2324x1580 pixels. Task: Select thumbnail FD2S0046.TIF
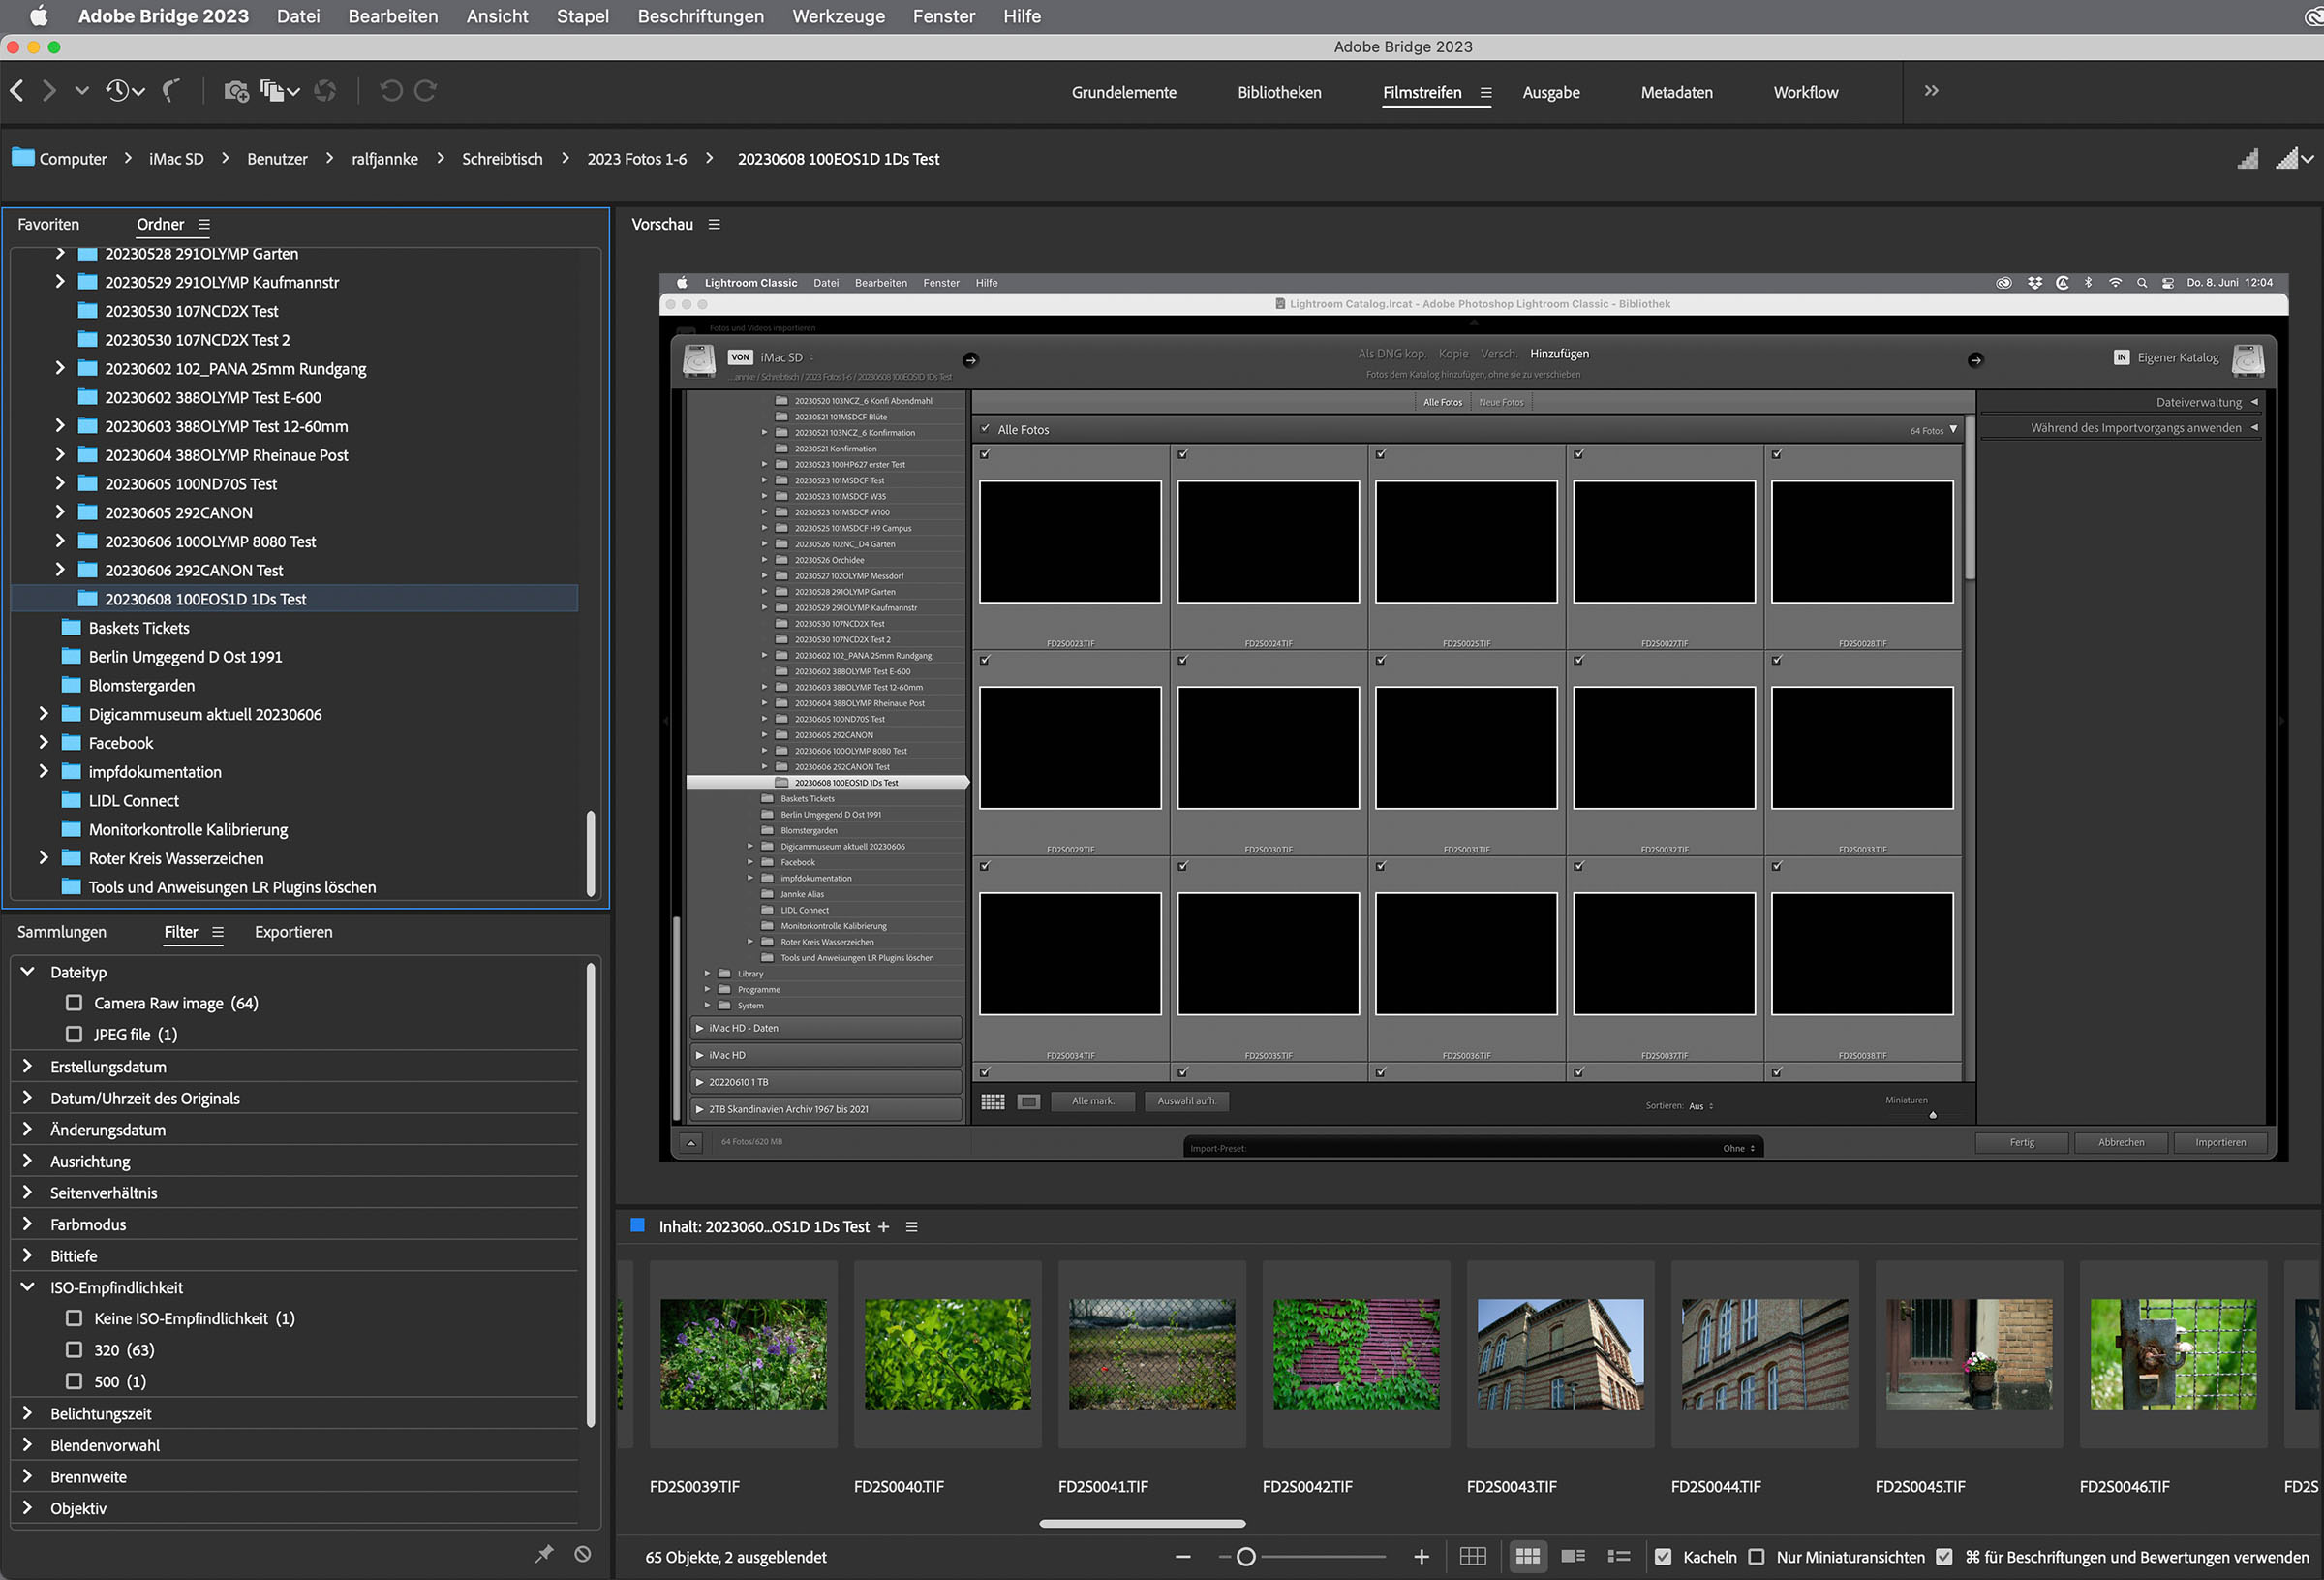point(2173,1355)
